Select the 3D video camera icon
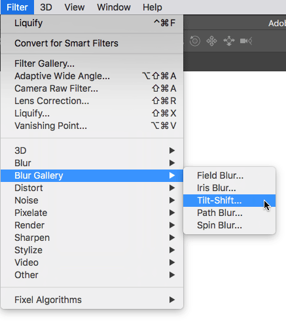 coord(246,41)
